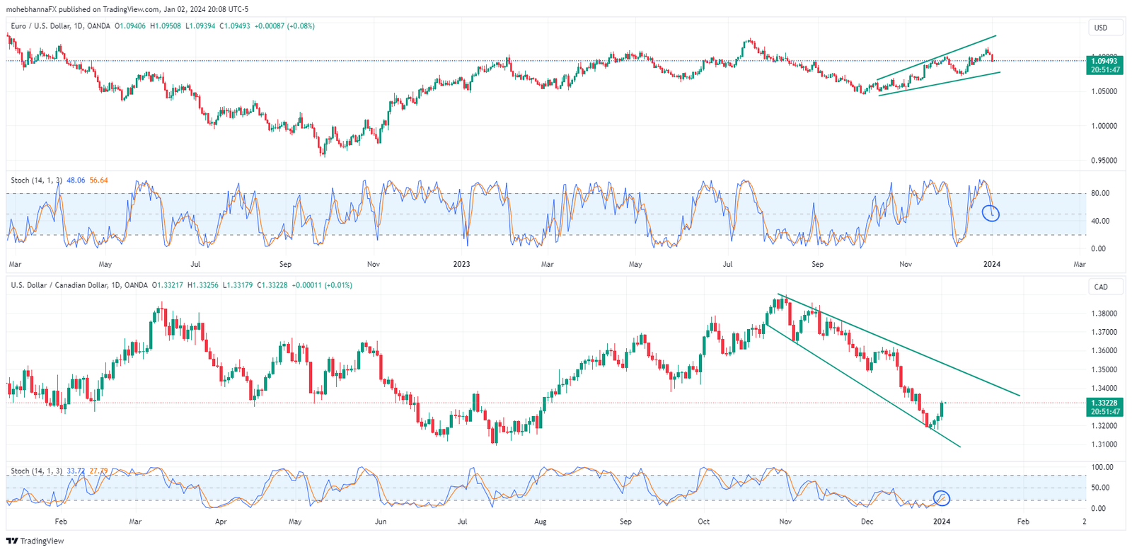Image resolution: width=1132 pixels, height=552 pixels.
Task: Click the 2023 label on top time axis
Action: pyautogui.click(x=461, y=265)
